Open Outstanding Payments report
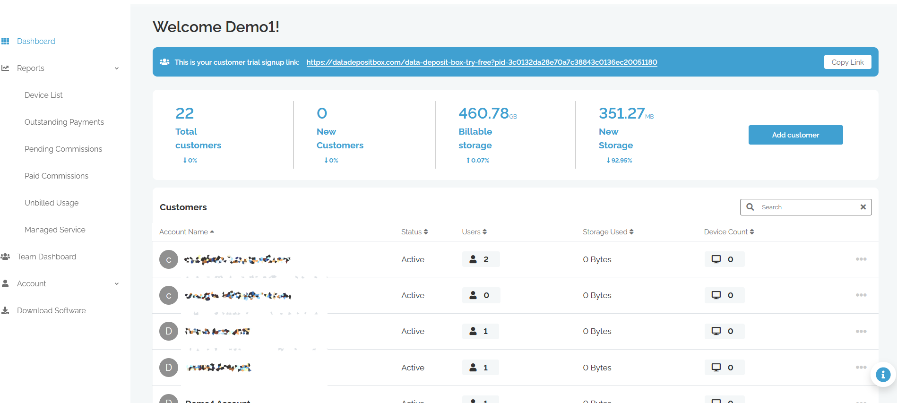897x403 pixels. click(x=64, y=122)
